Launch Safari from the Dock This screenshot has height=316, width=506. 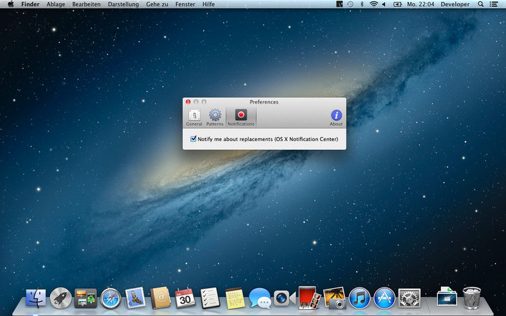click(110, 298)
